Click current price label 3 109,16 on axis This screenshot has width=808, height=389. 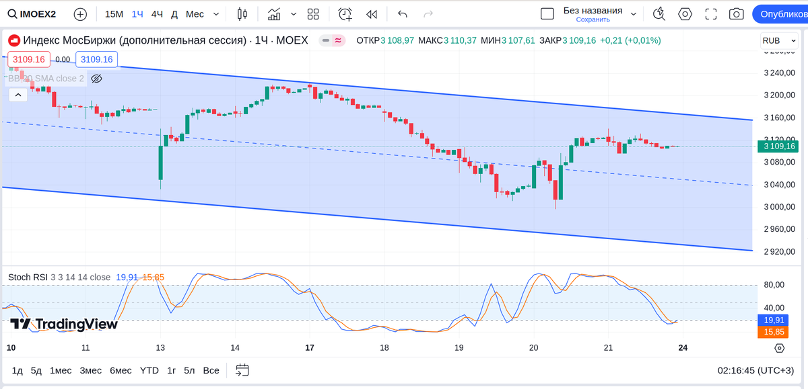coord(777,146)
